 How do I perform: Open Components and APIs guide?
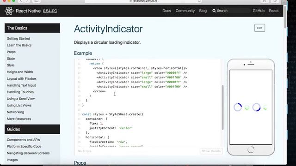23,140
